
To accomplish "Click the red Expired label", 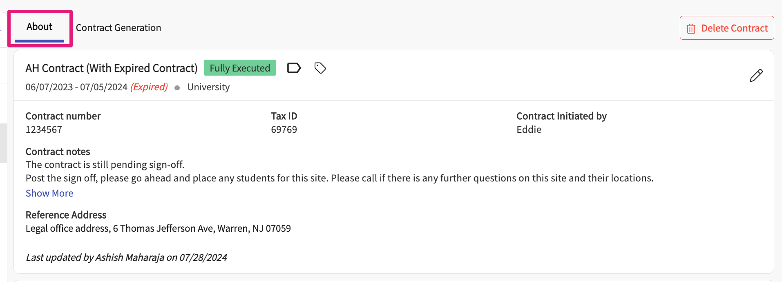I will coord(149,87).
